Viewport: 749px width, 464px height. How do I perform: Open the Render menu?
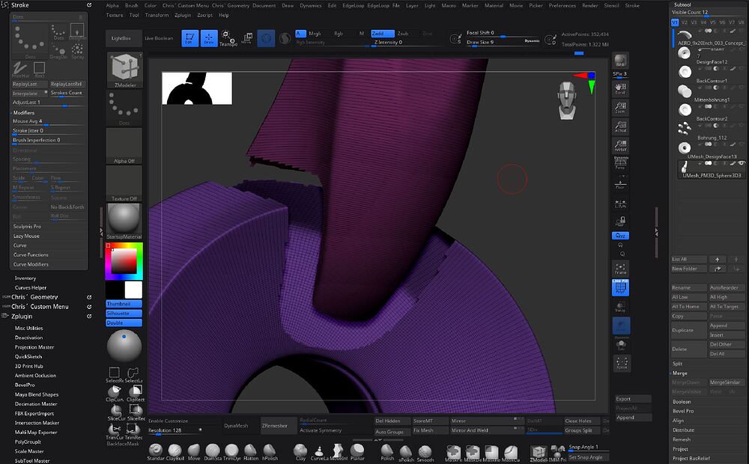590,6
